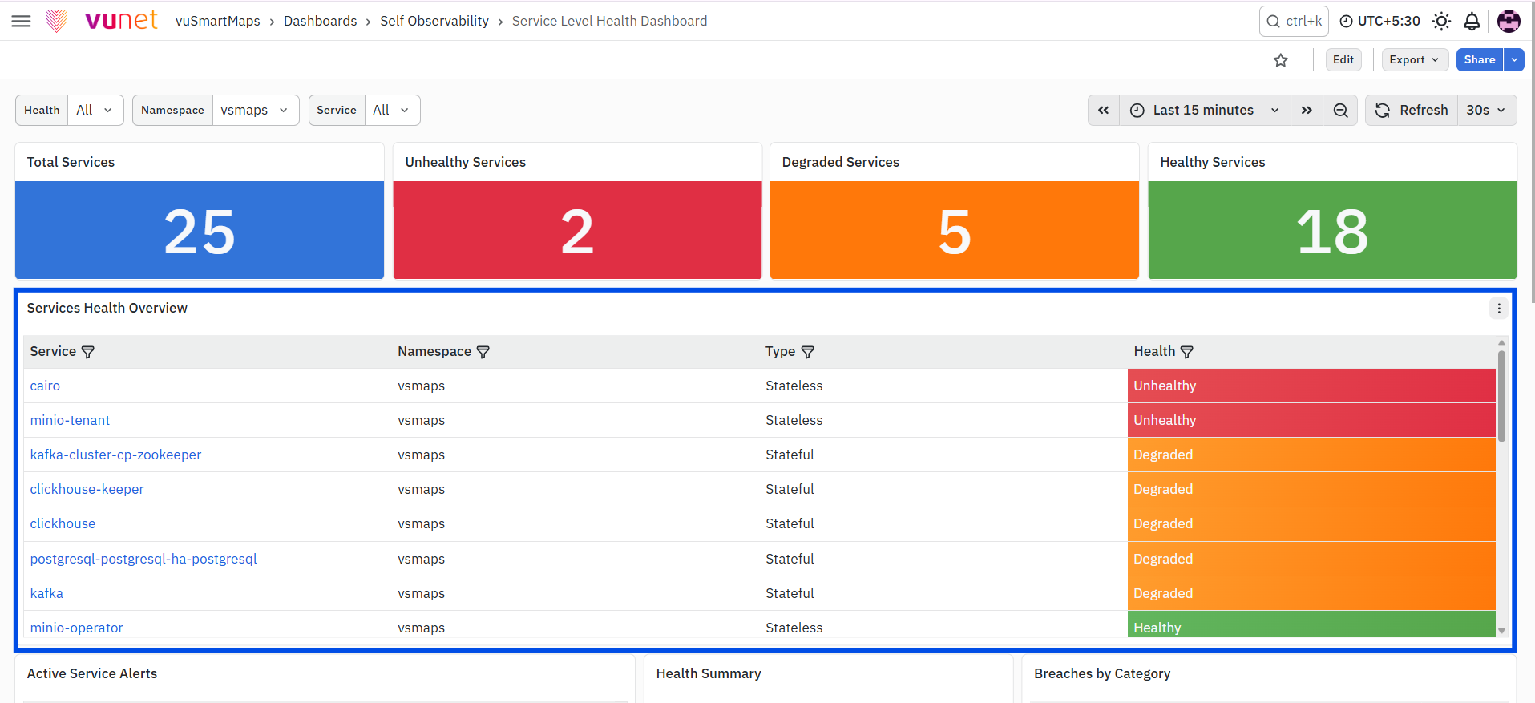Open the Export menu
The height and width of the screenshot is (703, 1535).
[1415, 60]
